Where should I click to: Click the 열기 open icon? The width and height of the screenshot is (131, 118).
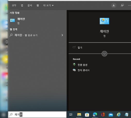click(74, 47)
